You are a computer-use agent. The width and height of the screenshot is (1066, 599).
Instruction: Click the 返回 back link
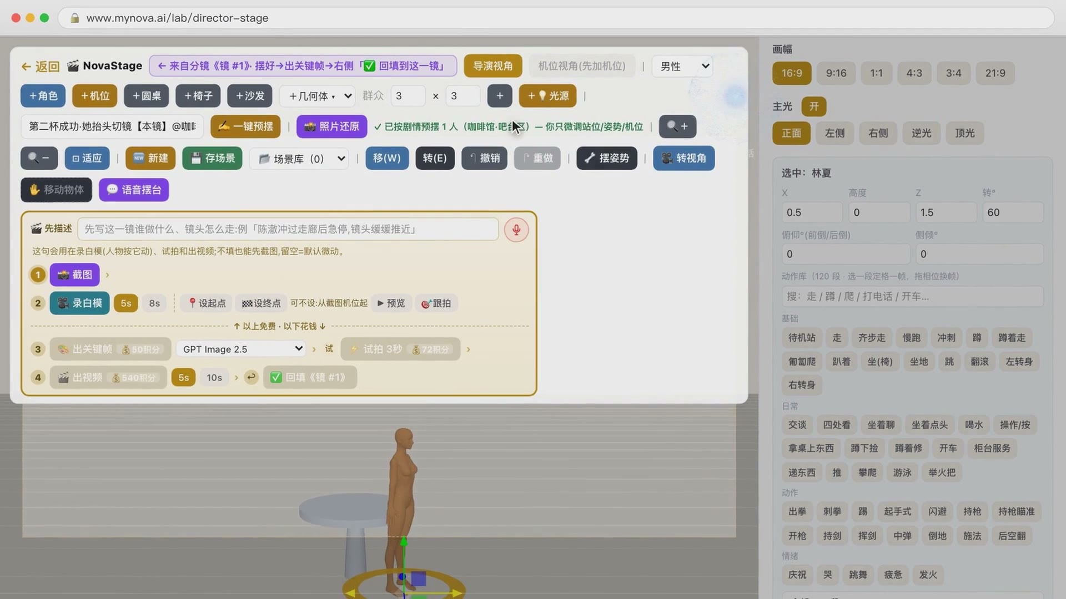tap(41, 67)
